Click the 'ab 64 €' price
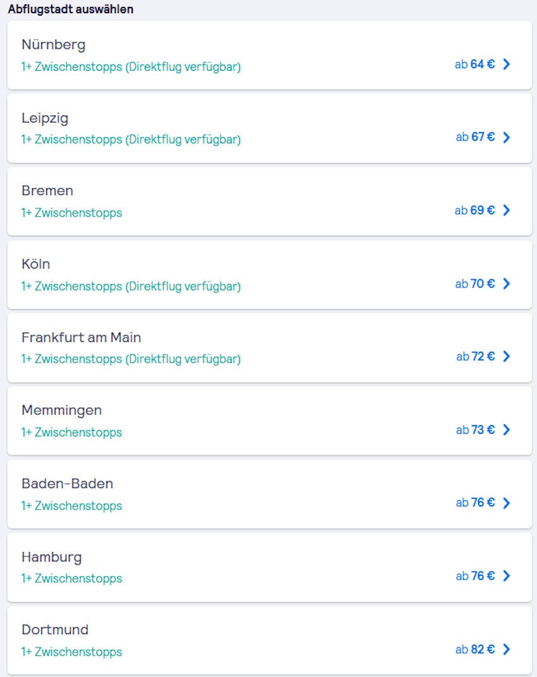The width and height of the screenshot is (537, 677). pos(474,64)
